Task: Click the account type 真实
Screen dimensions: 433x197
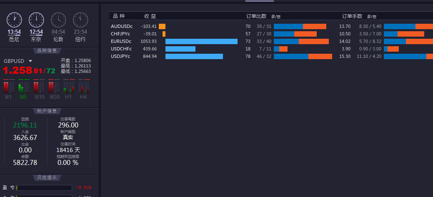Action: point(68,137)
